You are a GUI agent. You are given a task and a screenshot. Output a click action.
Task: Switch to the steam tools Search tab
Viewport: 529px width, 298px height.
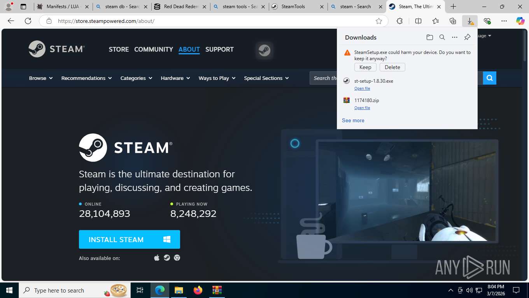[240, 7]
